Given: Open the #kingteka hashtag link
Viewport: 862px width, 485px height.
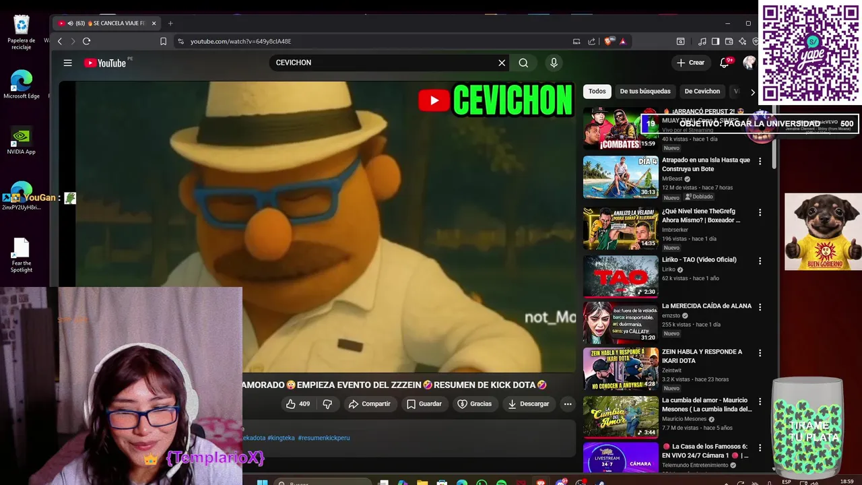Looking at the screenshot, I should click(x=281, y=438).
